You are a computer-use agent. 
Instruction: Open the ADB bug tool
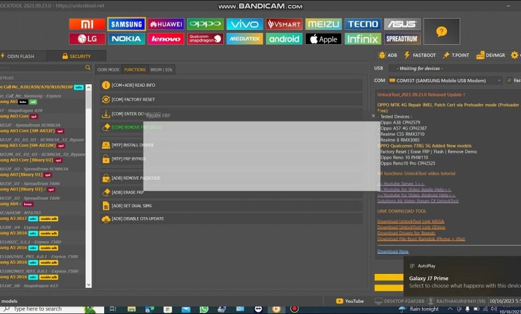(x=387, y=55)
